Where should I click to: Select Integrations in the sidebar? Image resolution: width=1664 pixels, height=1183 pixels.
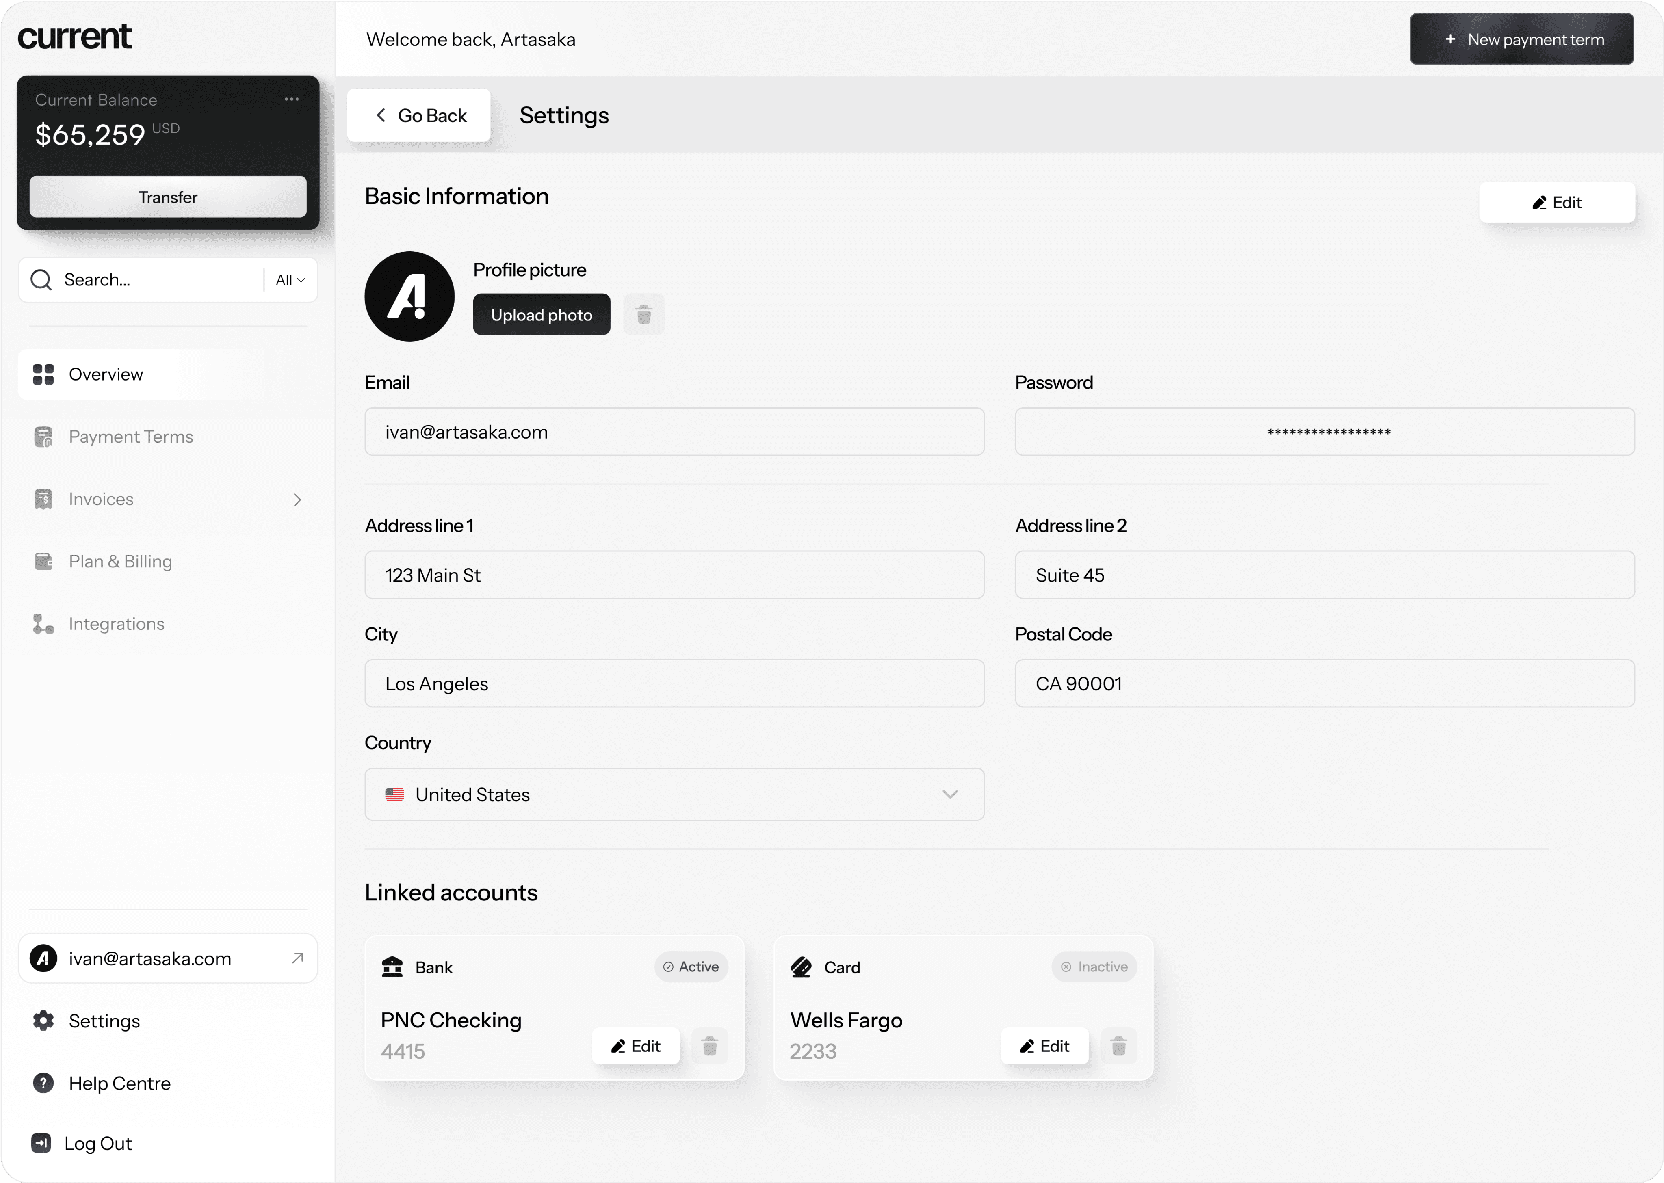click(117, 624)
